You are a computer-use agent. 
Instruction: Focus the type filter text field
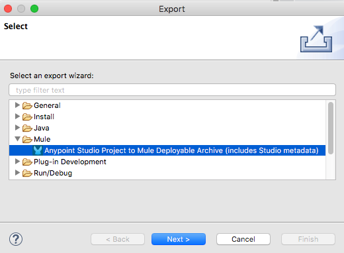point(172,90)
